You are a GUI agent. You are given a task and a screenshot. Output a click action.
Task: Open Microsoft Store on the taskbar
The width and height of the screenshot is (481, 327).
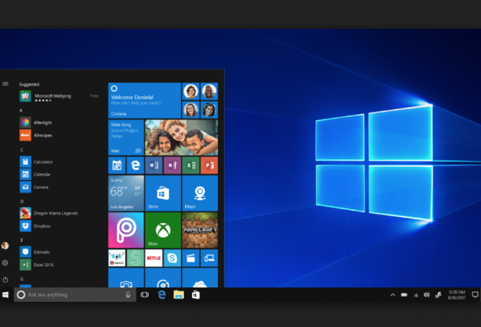tap(196, 295)
